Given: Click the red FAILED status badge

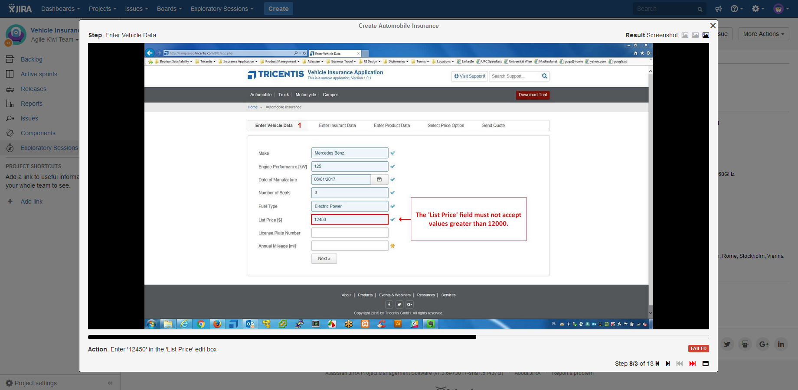Looking at the screenshot, I should click(699, 348).
